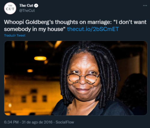The width and height of the screenshot is (150, 128).
Task: Open The Cut profile avatar
Action: pyautogui.click(x=10, y=8)
